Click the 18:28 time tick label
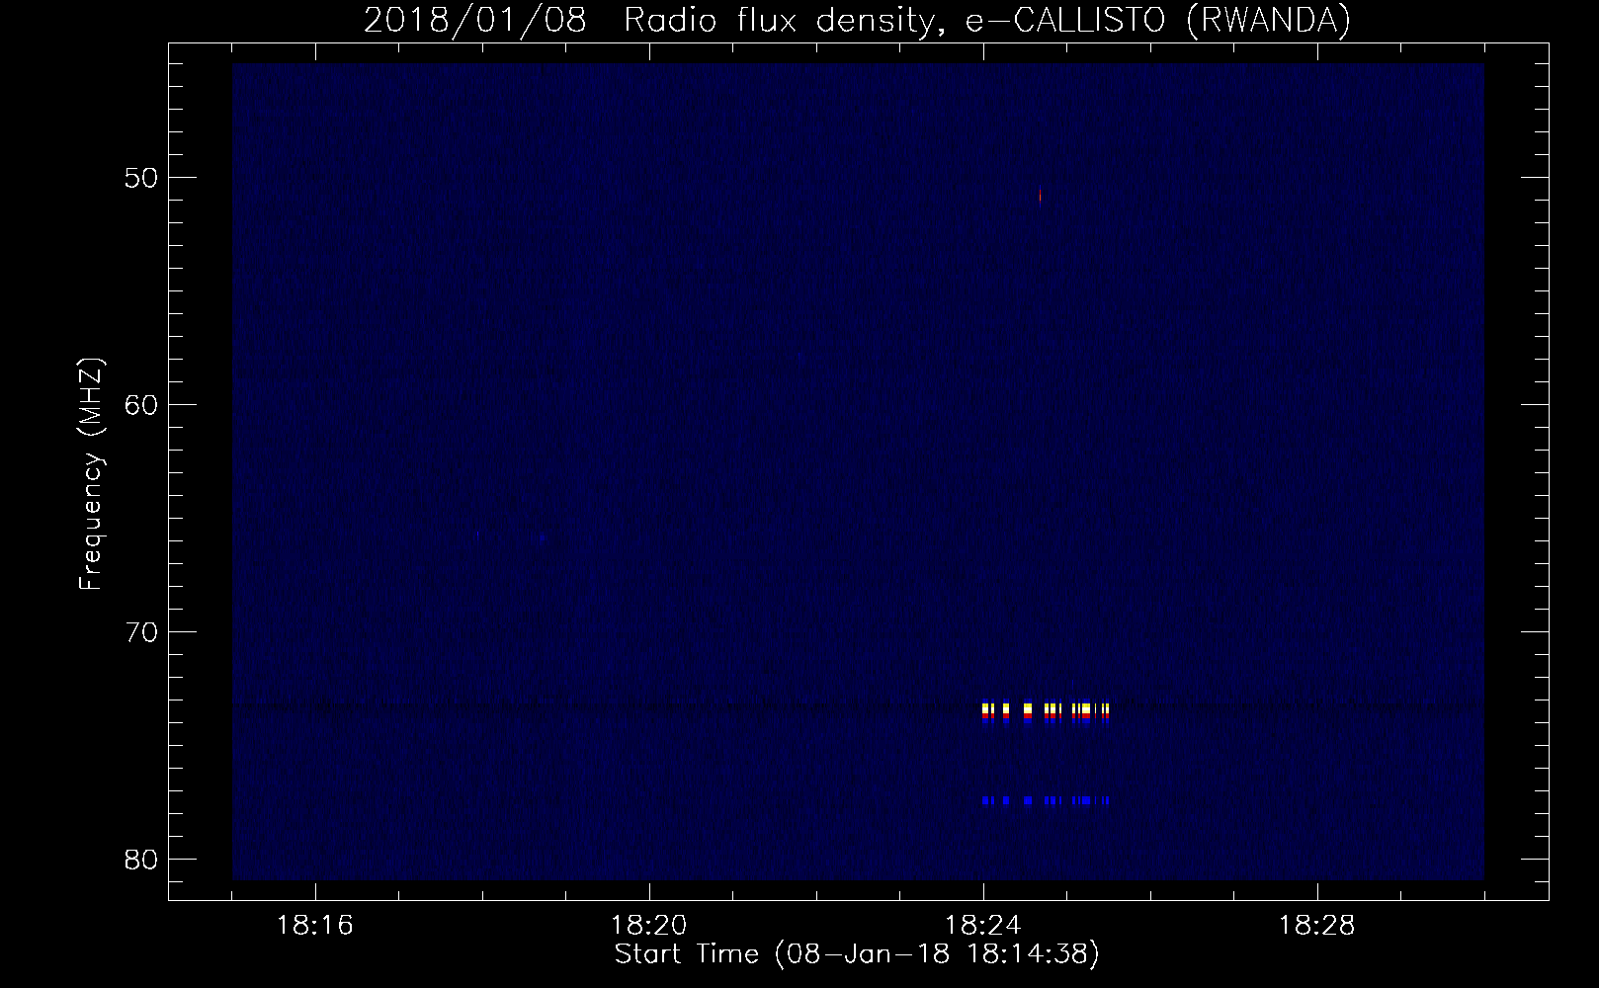Image resolution: width=1599 pixels, height=988 pixels. [x=1317, y=926]
